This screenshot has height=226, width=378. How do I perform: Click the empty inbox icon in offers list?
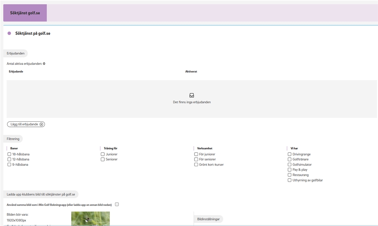coord(191,96)
